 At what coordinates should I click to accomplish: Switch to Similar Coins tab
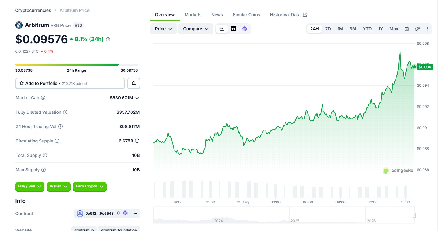[247, 15]
